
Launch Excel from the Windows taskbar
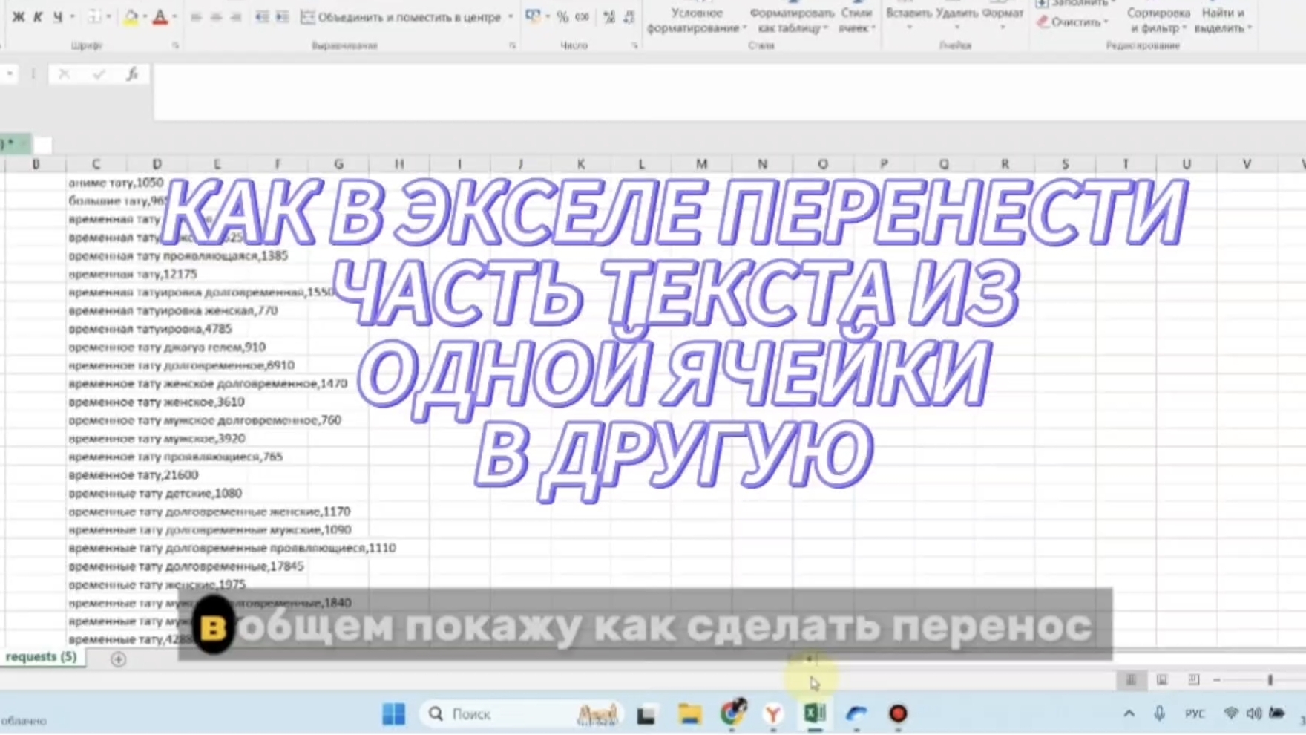814,713
